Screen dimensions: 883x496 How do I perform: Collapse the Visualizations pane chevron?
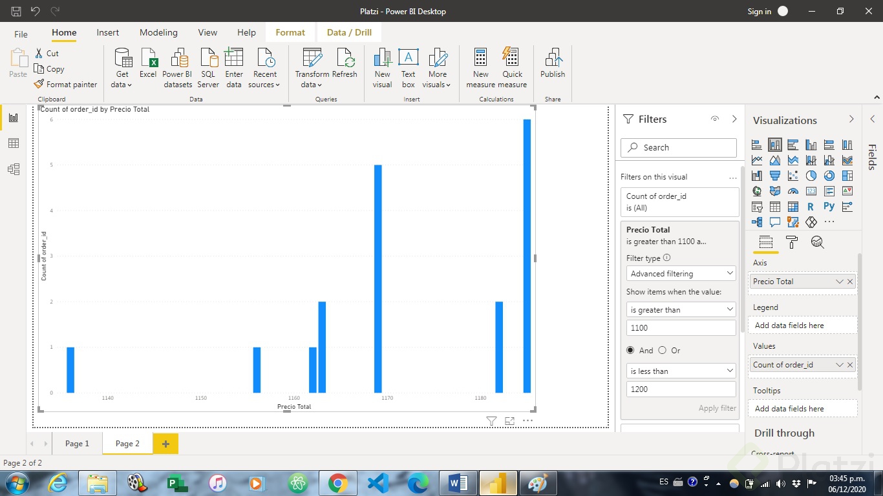(x=851, y=119)
